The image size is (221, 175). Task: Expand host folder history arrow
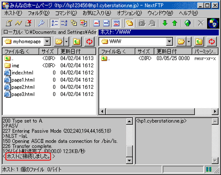coord(189,42)
